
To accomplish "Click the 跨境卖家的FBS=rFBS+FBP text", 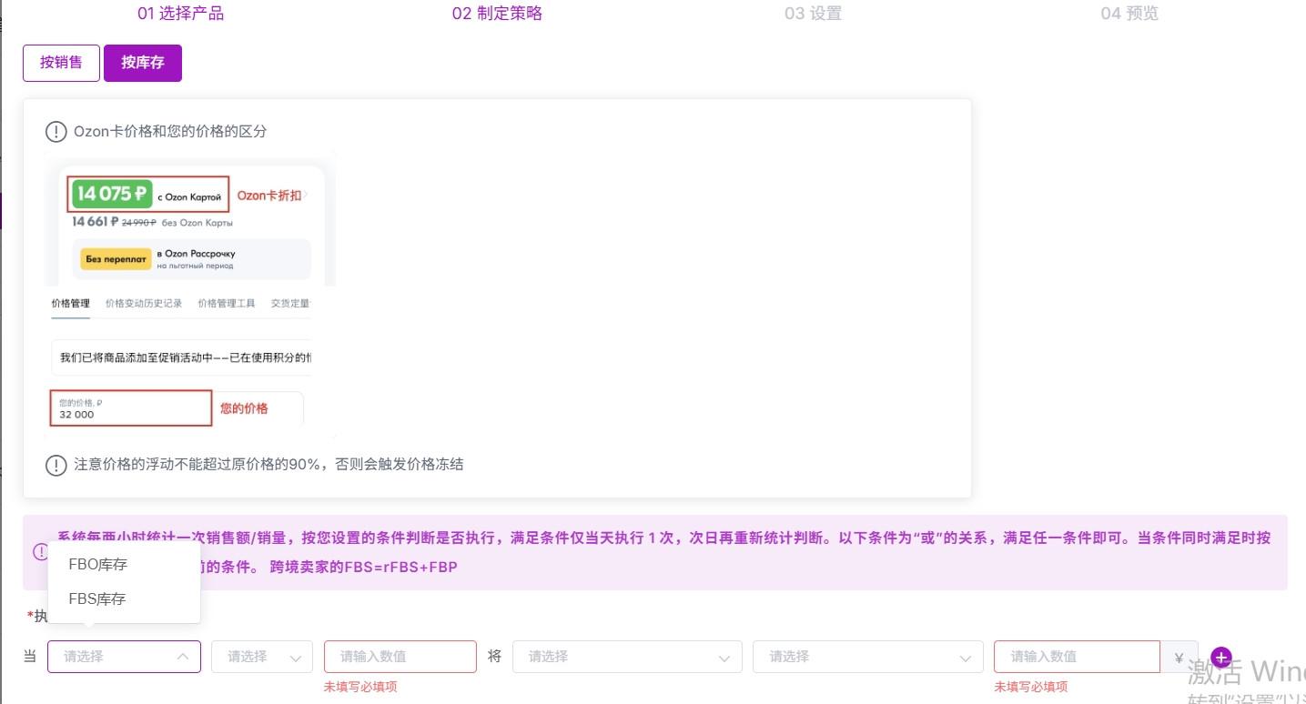I will tap(363, 568).
